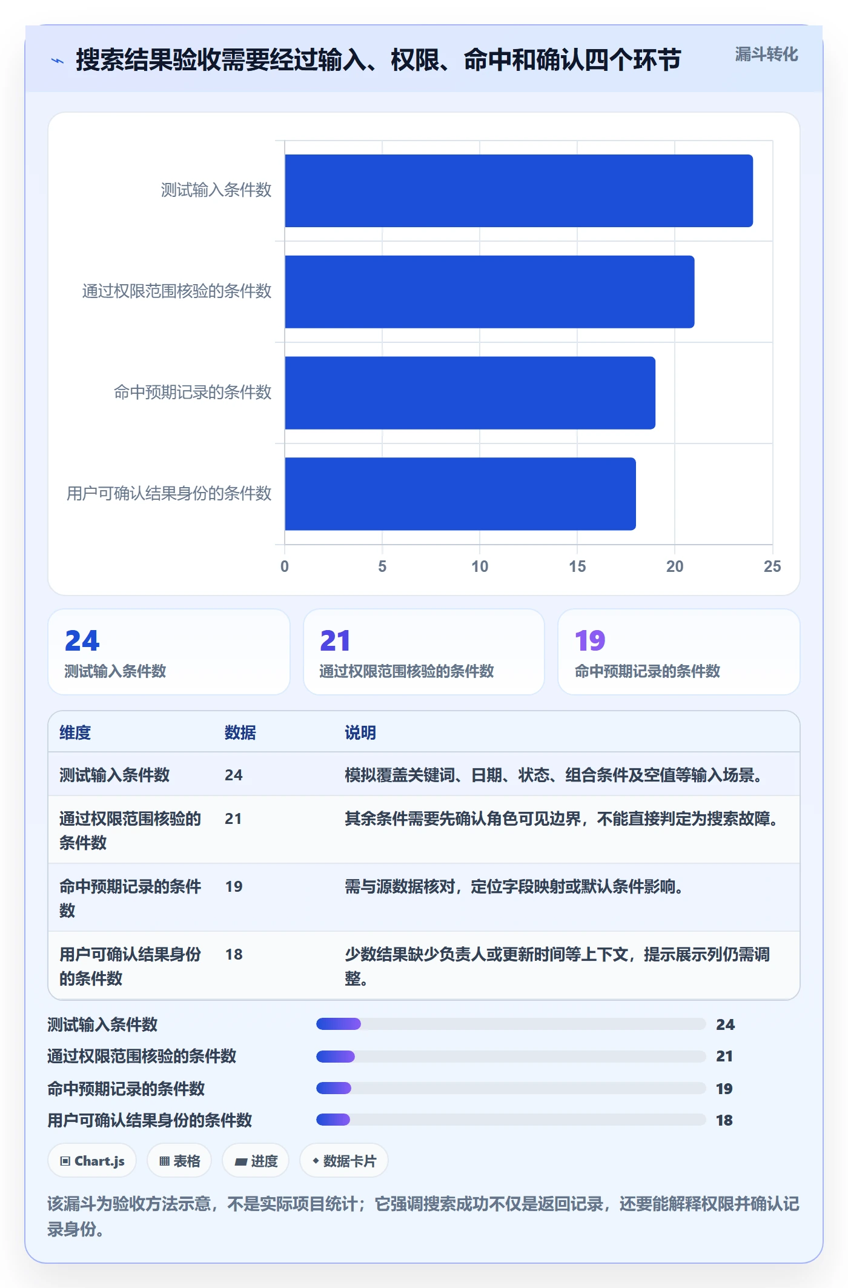This screenshot has width=848, height=1288.
Task: Click the 通过权限范围核验的条件数 progress bar
Action: [x=511, y=1056]
